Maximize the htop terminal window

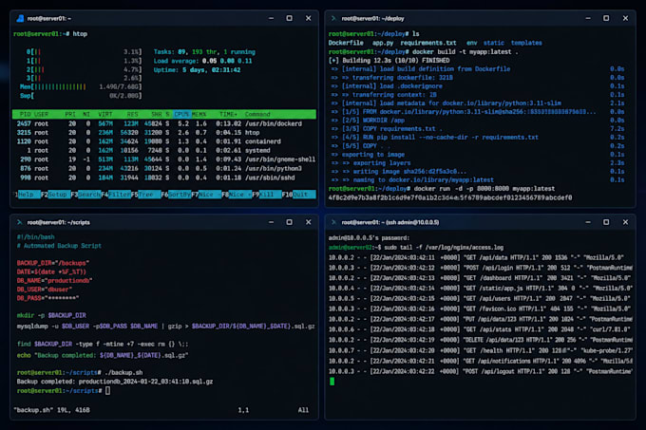pyautogui.click(x=289, y=19)
